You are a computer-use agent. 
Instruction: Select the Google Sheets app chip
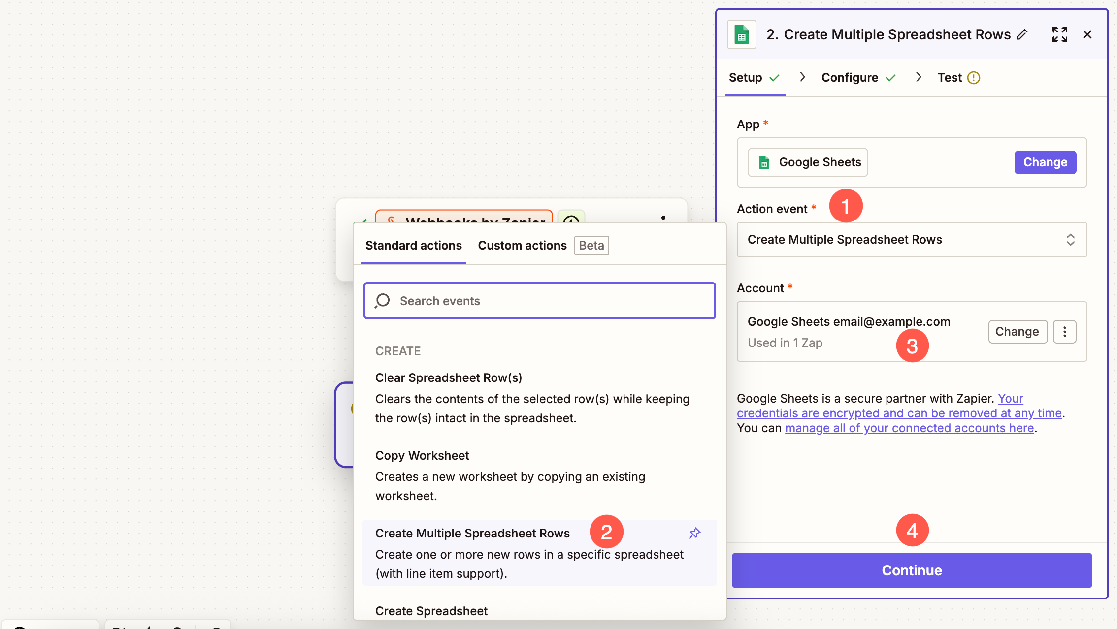pyautogui.click(x=808, y=162)
